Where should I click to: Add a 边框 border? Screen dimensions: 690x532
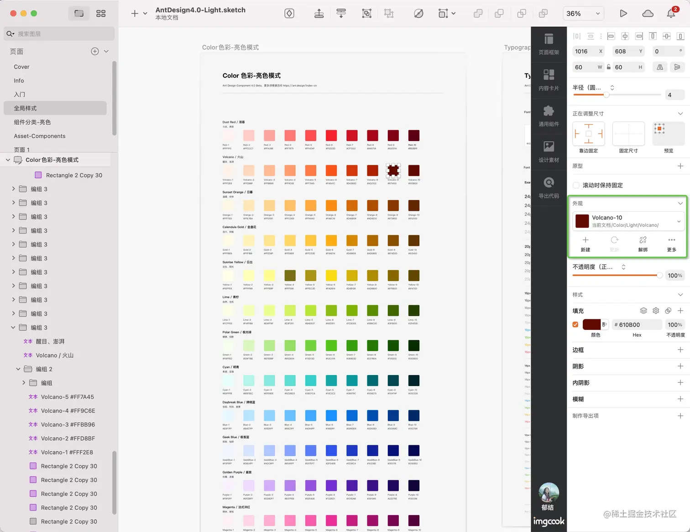(x=680, y=350)
